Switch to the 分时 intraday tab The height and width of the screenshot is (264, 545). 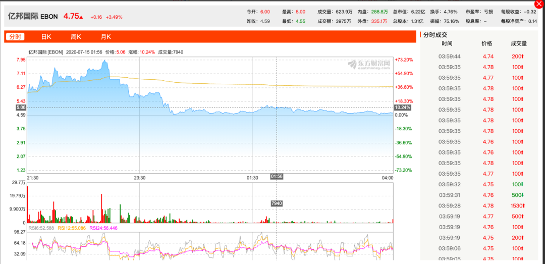pyautogui.click(x=15, y=36)
